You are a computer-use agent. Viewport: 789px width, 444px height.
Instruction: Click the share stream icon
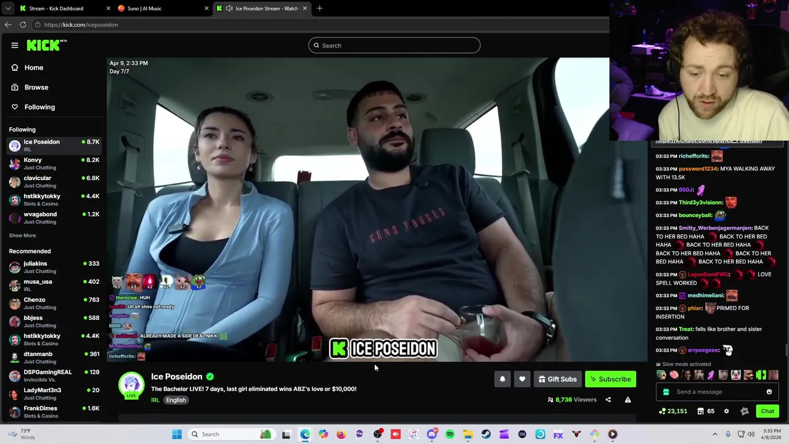pos(608,400)
